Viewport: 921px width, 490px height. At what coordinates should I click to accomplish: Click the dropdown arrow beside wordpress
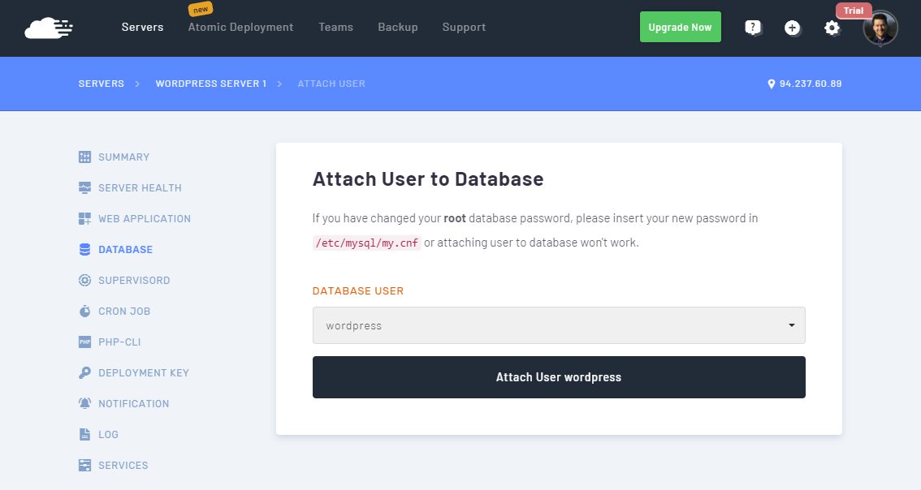point(791,325)
